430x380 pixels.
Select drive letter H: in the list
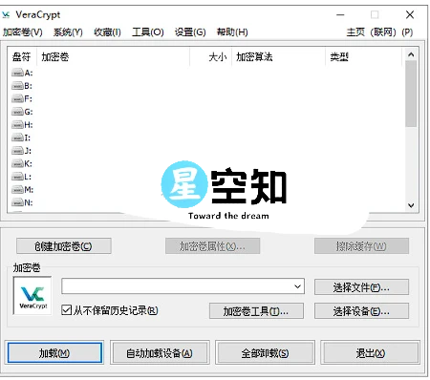point(22,125)
